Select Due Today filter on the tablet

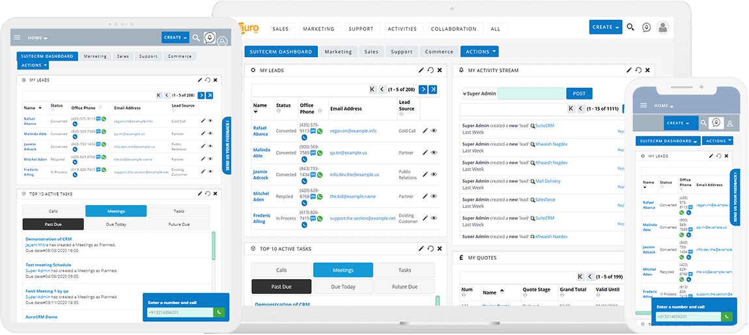pyautogui.click(x=116, y=224)
